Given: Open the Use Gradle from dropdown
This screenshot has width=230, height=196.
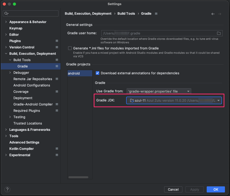Looking at the screenshot, I should pos(159,91).
